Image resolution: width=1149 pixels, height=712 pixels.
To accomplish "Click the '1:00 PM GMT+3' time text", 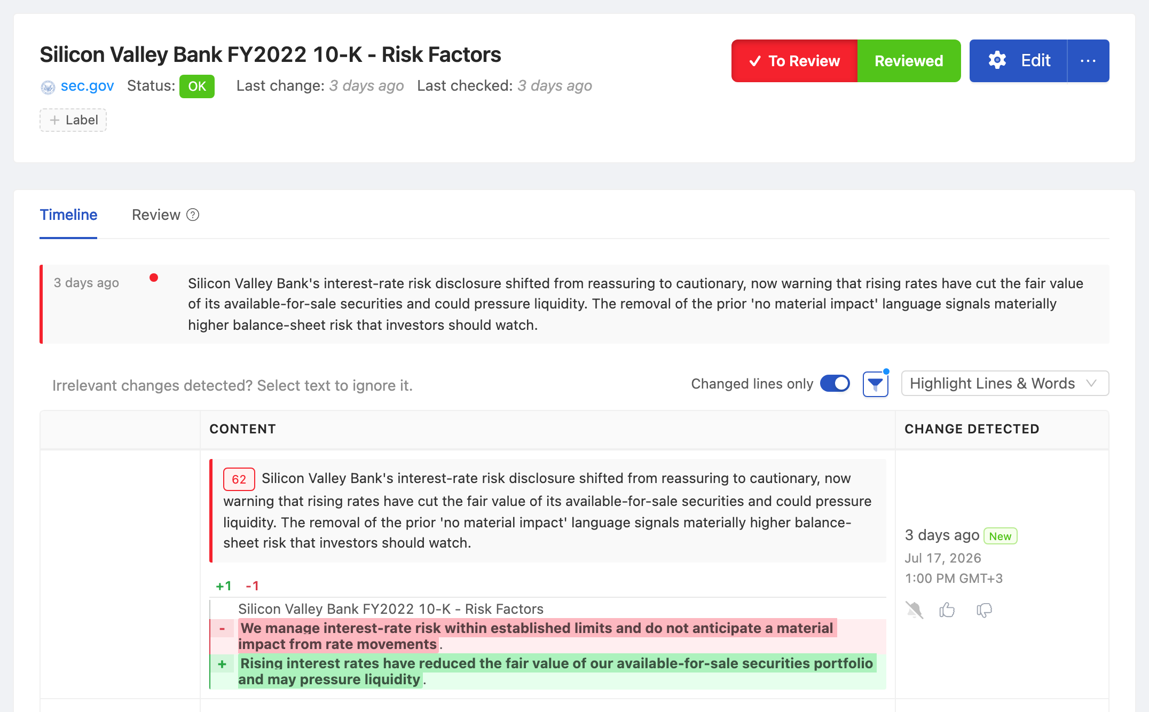I will (954, 579).
